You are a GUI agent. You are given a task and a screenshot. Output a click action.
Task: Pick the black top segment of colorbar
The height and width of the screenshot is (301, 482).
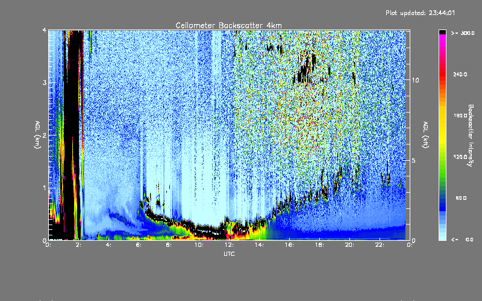click(x=442, y=32)
